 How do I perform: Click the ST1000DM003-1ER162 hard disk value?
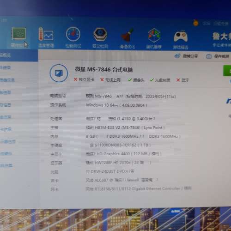click(x=120, y=145)
